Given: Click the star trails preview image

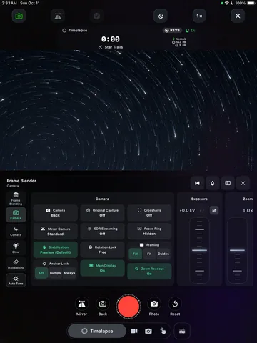Looking at the screenshot, I should 128,110.
